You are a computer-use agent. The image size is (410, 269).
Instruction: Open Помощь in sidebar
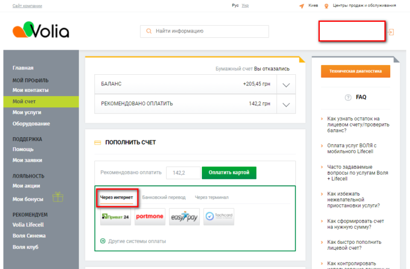coord(23,149)
